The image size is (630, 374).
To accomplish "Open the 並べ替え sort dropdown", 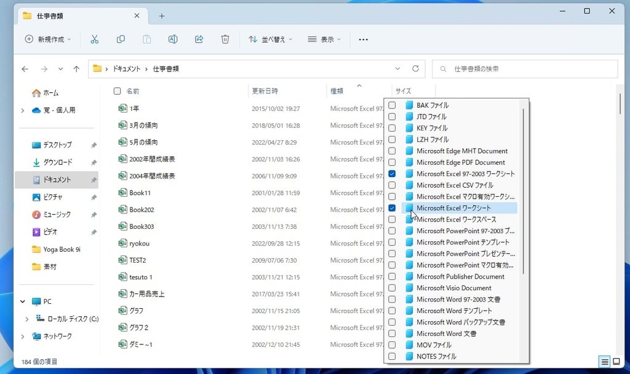I will [x=271, y=39].
